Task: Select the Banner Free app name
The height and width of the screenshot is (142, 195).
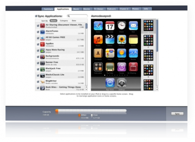Action: coord(52,62)
